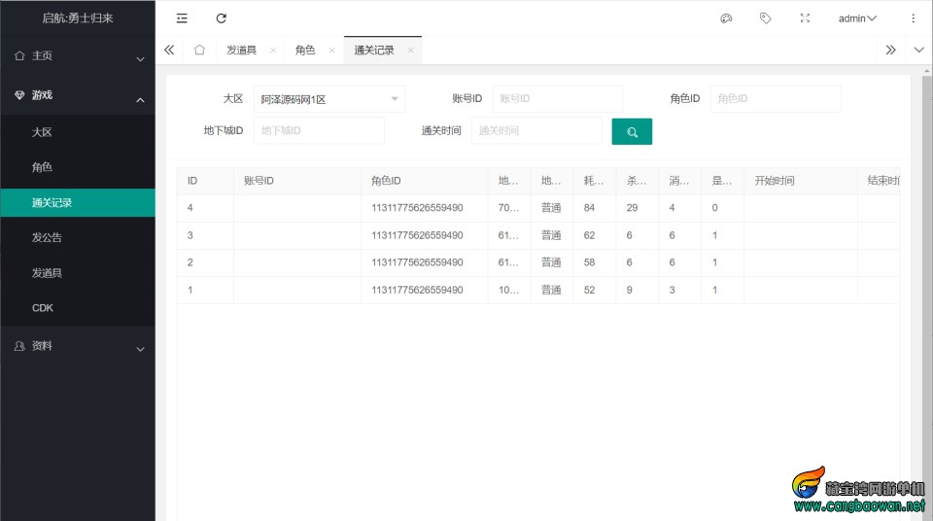Open the admin user dropdown

pos(857,18)
